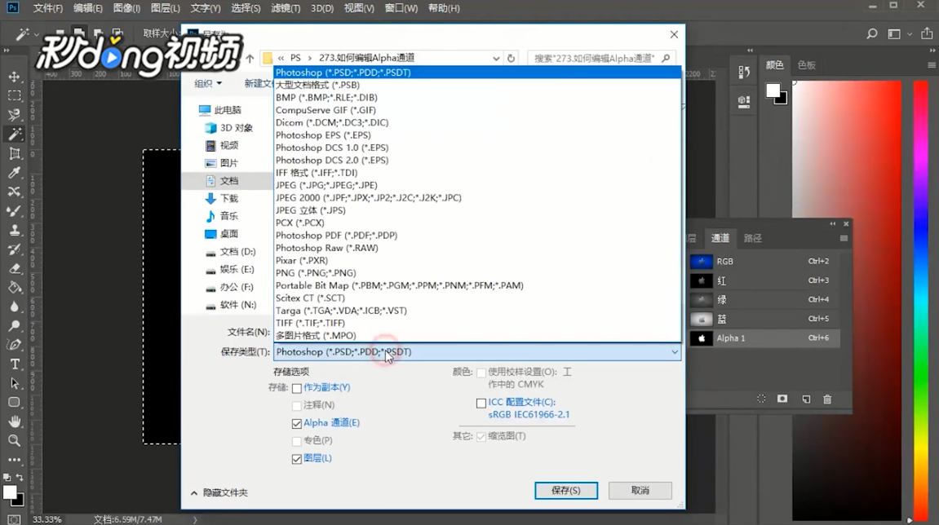Click the vertical hue slider strip

920,299
